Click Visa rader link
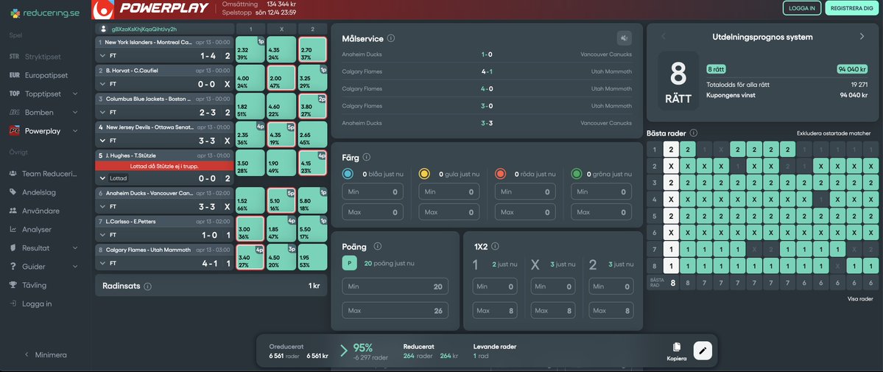The image size is (883, 372). tap(860, 299)
